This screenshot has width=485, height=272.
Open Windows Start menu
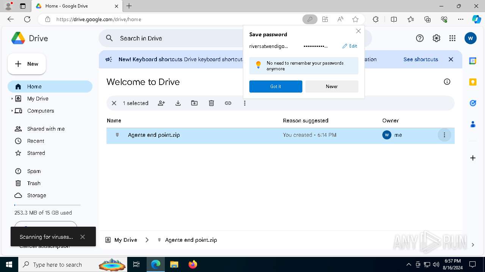tap(9, 264)
